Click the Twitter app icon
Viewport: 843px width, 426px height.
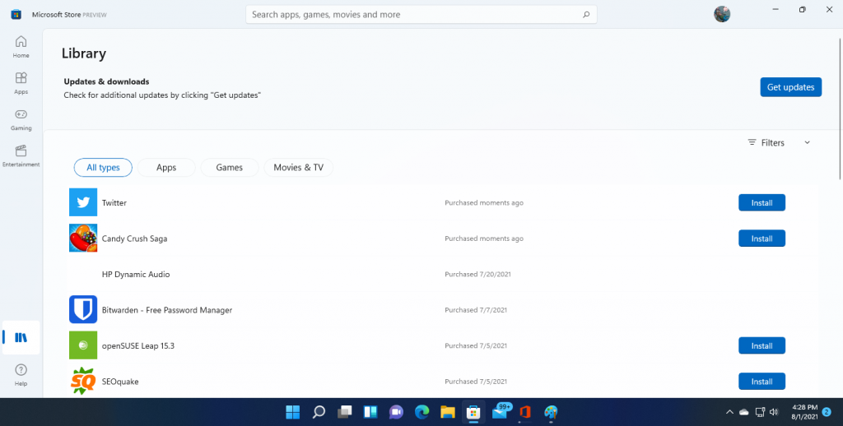point(83,202)
